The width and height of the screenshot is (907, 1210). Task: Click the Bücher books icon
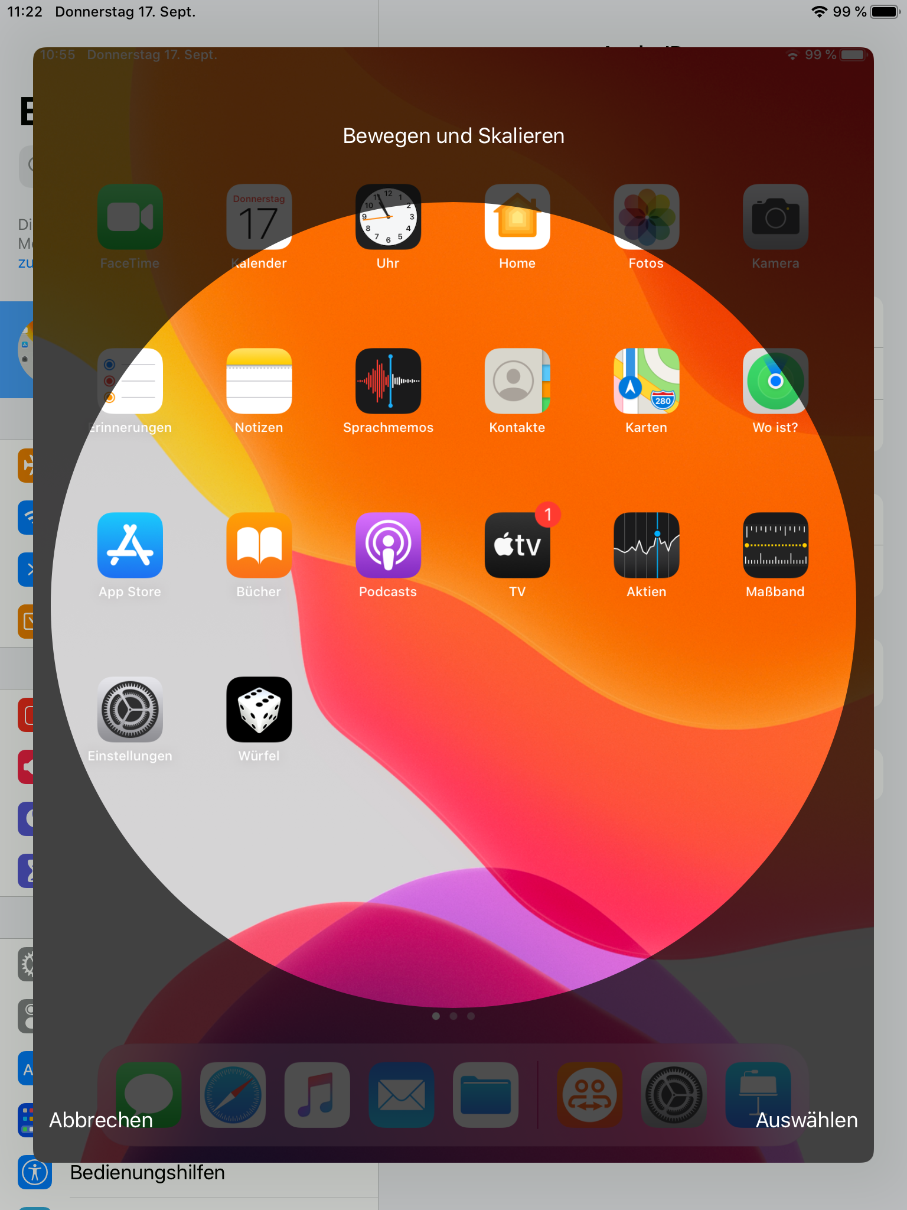point(259,545)
